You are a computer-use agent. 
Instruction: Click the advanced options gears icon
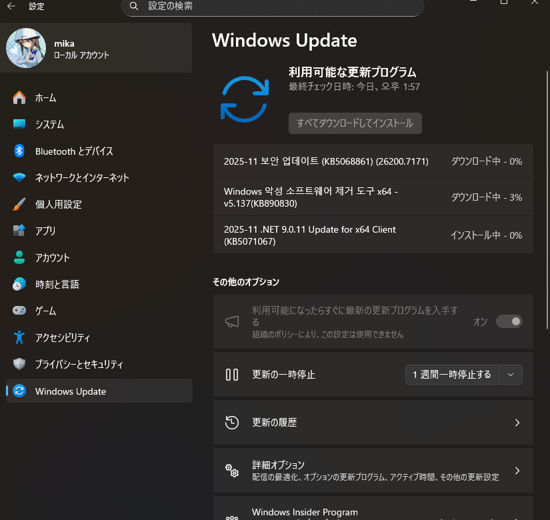point(232,471)
